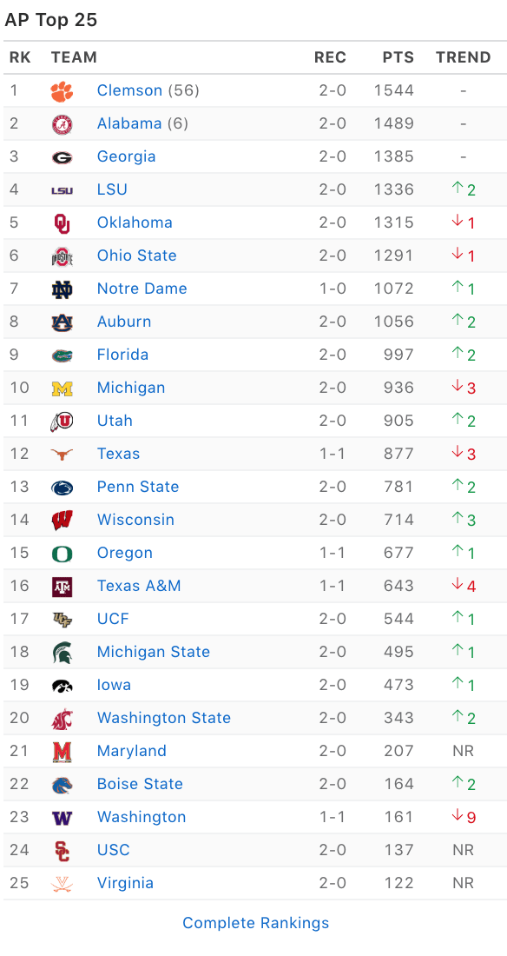The height and width of the screenshot is (956, 507).
Task: Click the PTS column header
Action: click(398, 58)
